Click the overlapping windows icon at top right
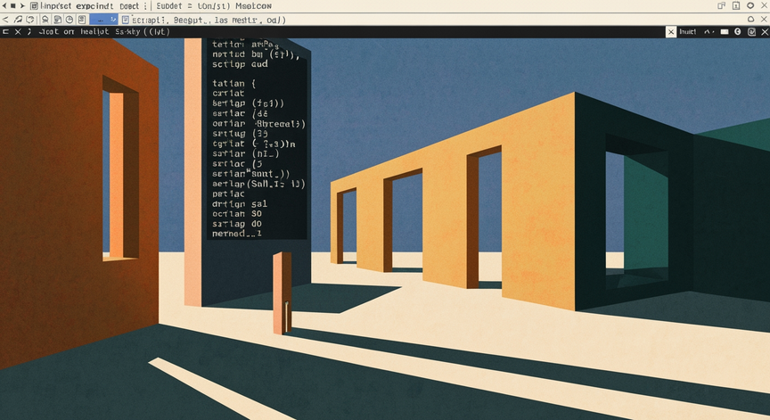The image size is (770, 420). point(721,5)
